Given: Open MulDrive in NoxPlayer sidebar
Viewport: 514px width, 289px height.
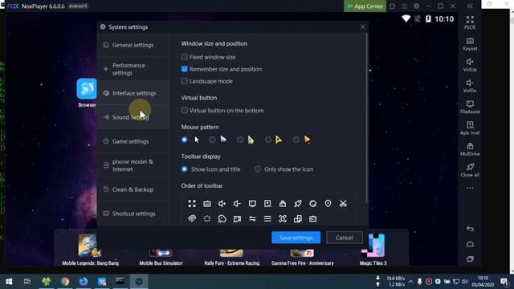Looking at the screenshot, I should pos(470,149).
